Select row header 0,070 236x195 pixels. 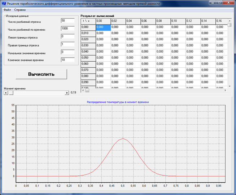(88, 71)
